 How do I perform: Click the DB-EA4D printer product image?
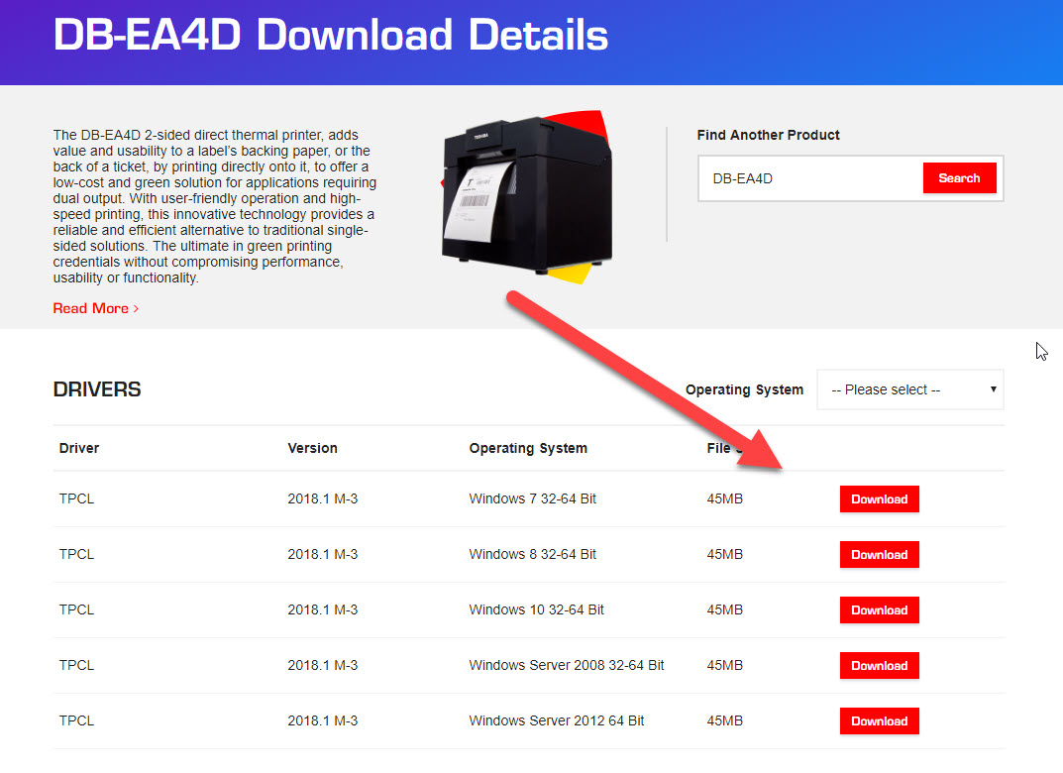(527, 196)
